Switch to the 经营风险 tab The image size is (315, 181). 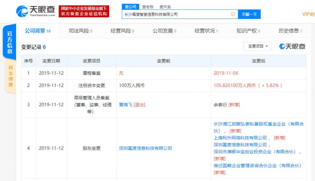122,31
